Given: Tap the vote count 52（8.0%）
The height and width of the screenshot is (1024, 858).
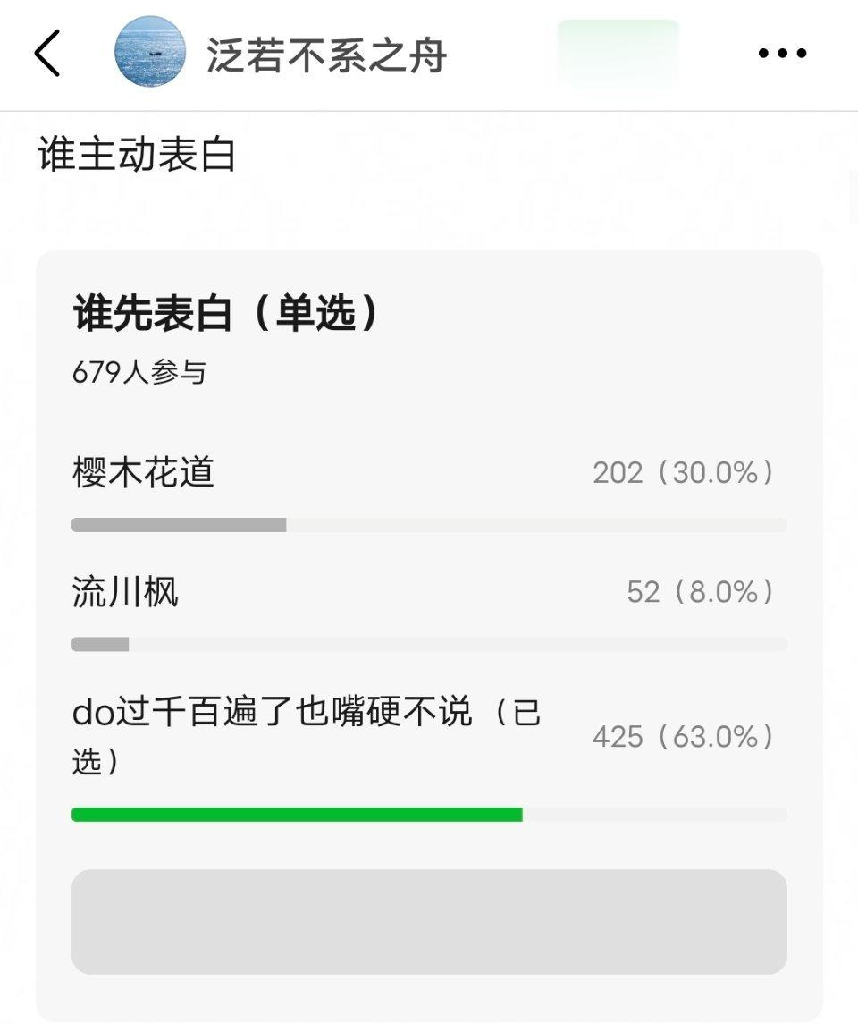Looking at the screenshot, I should click(x=702, y=592).
